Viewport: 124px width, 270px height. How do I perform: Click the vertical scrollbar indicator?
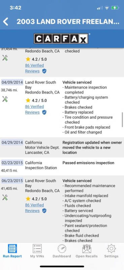tap(122, 119)
